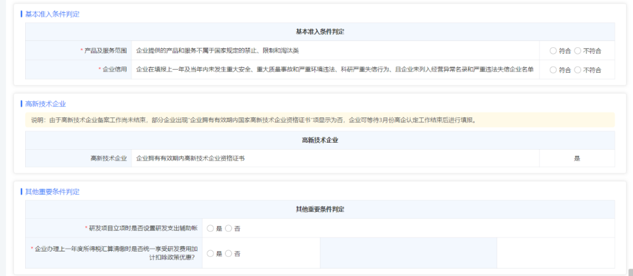This screenshot has height=276, width=633.
Task: Click the shaded empty cell beside 加计扣除 options
Action: [408, 253]
